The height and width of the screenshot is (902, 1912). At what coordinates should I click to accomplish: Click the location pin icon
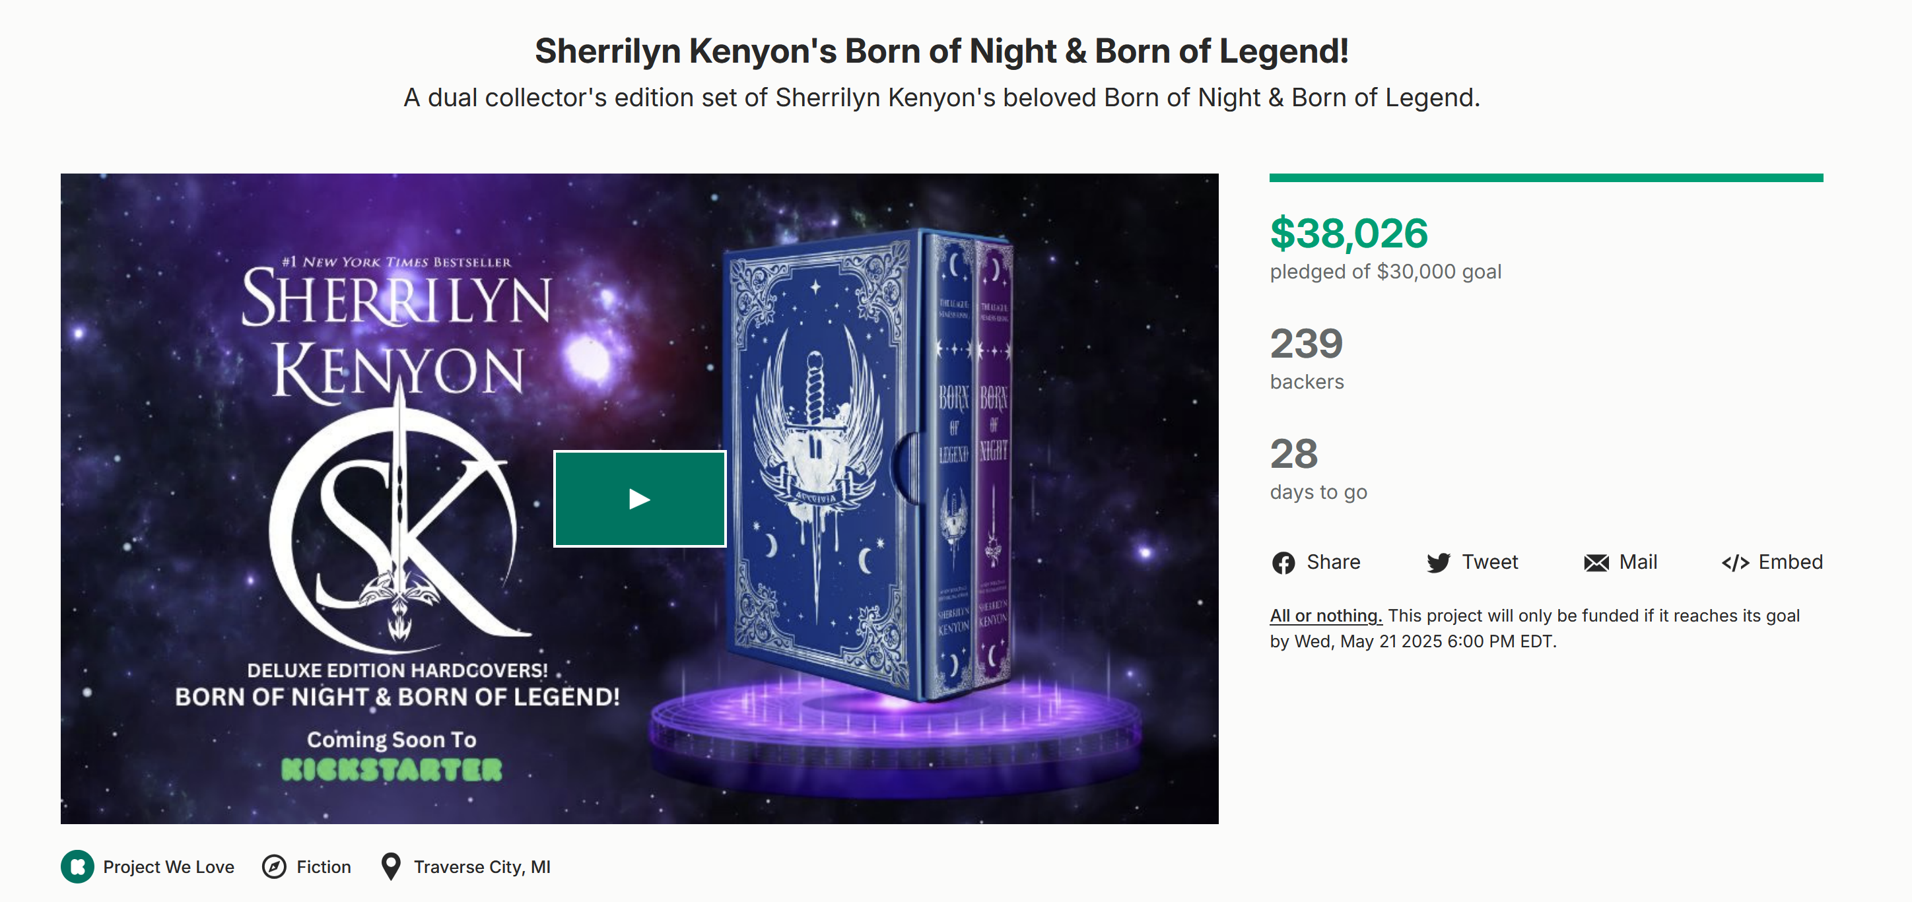coord(390,866)
